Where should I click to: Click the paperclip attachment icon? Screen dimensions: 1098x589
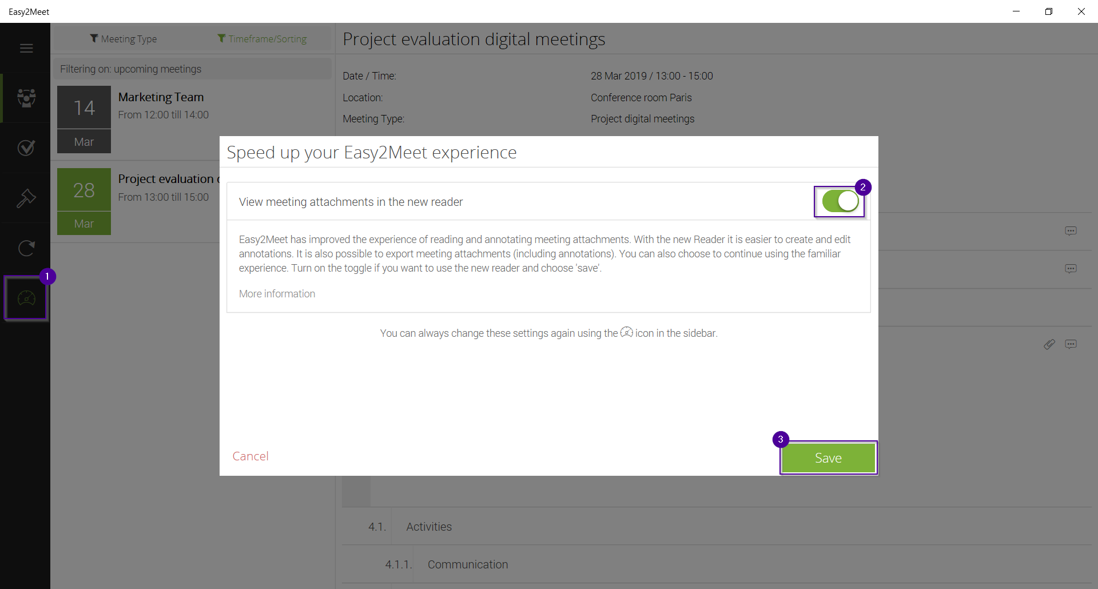click(x=1049, y=344)
